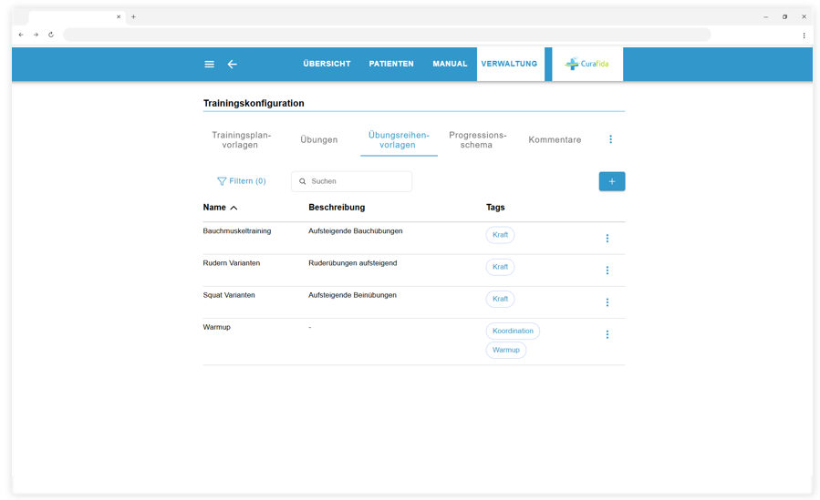Image resolution: width=820 pixels, height=500 pixels.
Task: Open the MANUAL navigation item
Action: point(450,64)
